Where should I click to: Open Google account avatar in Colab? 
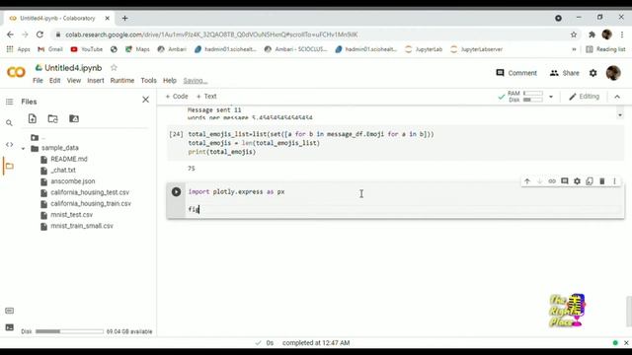(613, 73)
